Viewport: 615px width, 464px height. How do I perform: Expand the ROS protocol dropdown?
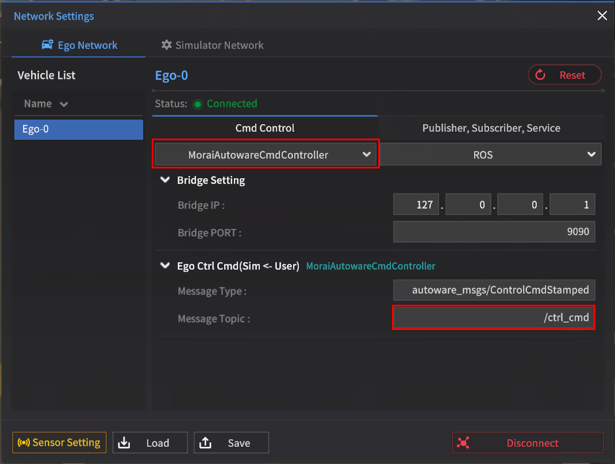coord(490,155)
